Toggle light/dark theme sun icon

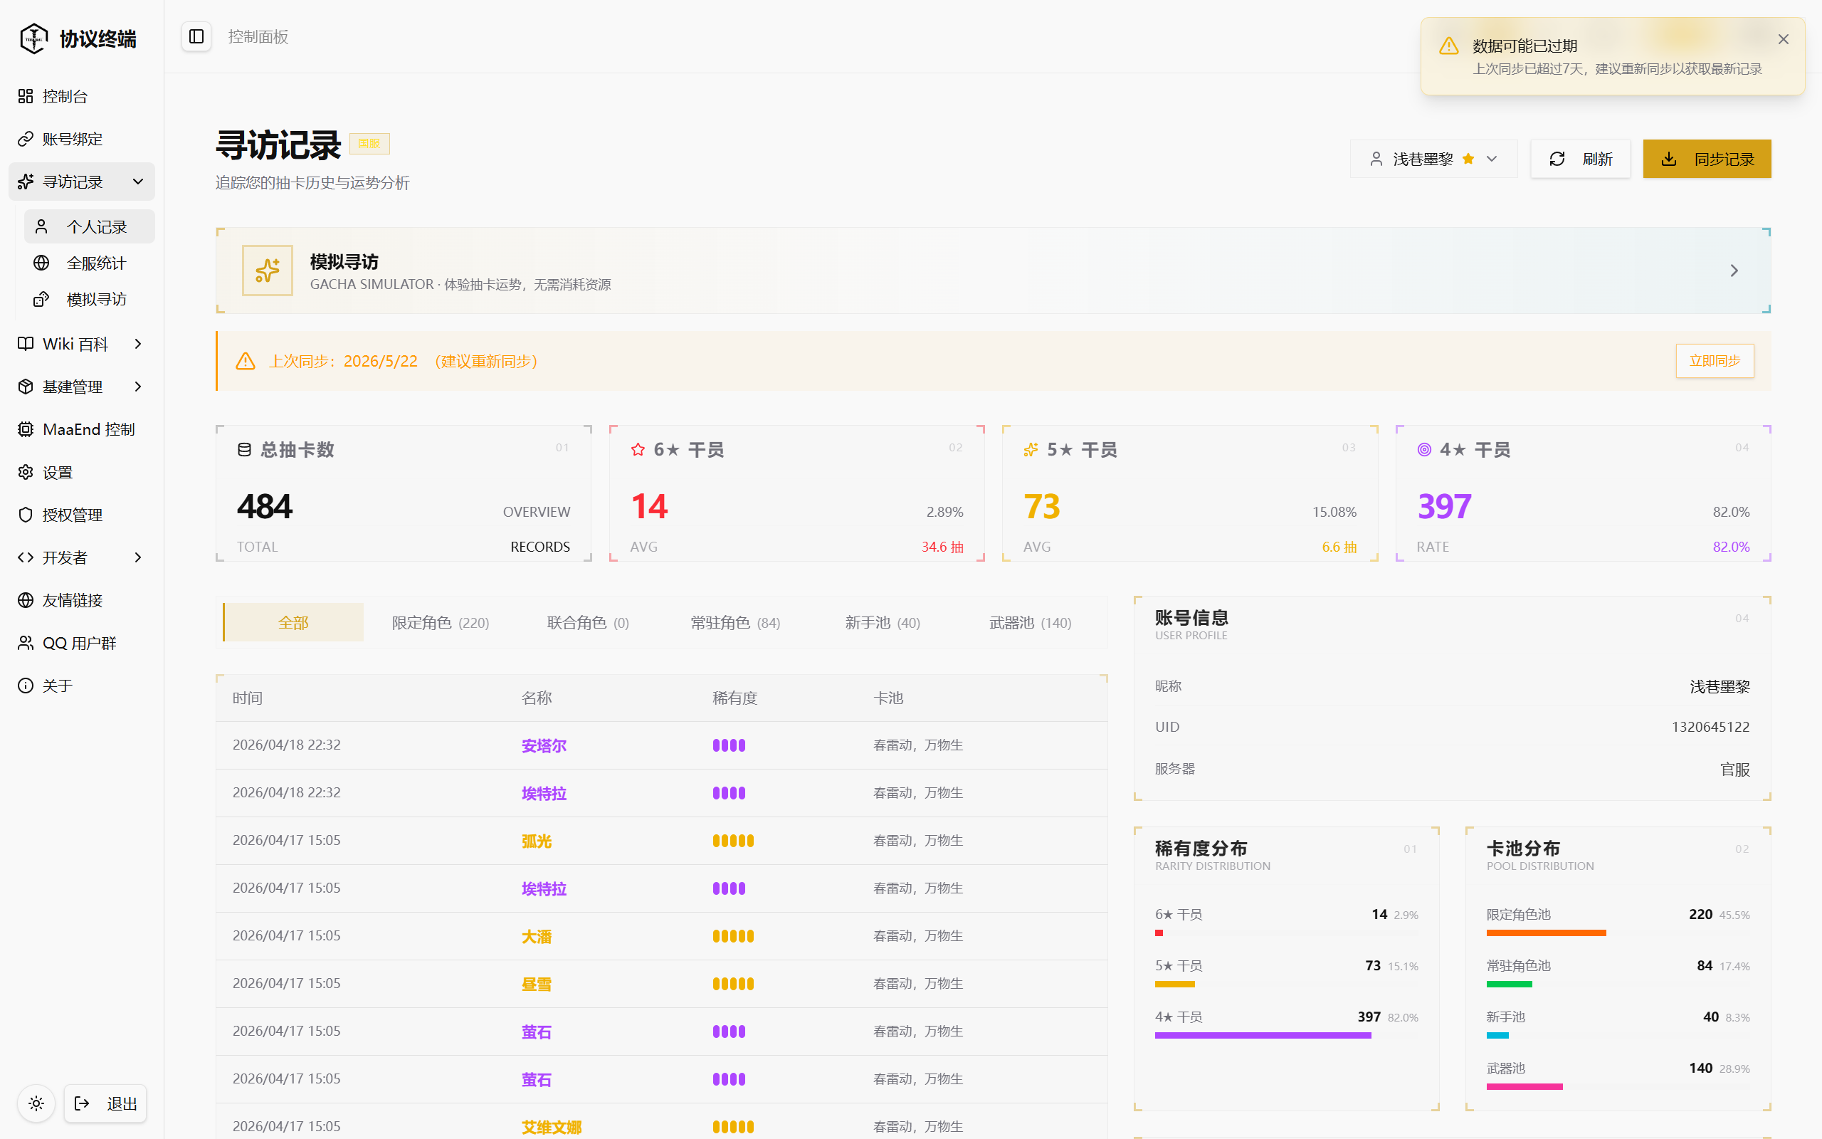coord(36,1103)
